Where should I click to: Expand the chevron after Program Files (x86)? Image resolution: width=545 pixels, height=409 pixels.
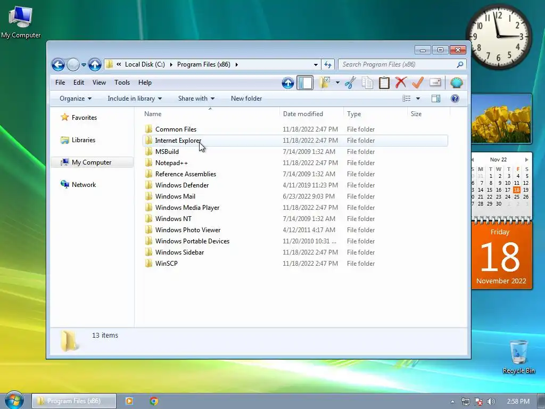(x=237, y=64)
